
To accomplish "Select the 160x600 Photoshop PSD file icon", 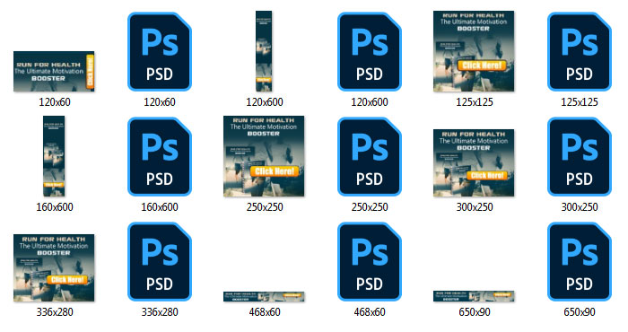I will point(160,157).
